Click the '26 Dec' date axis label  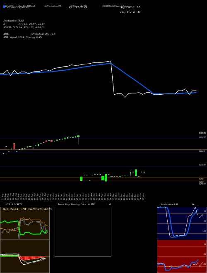143,196
